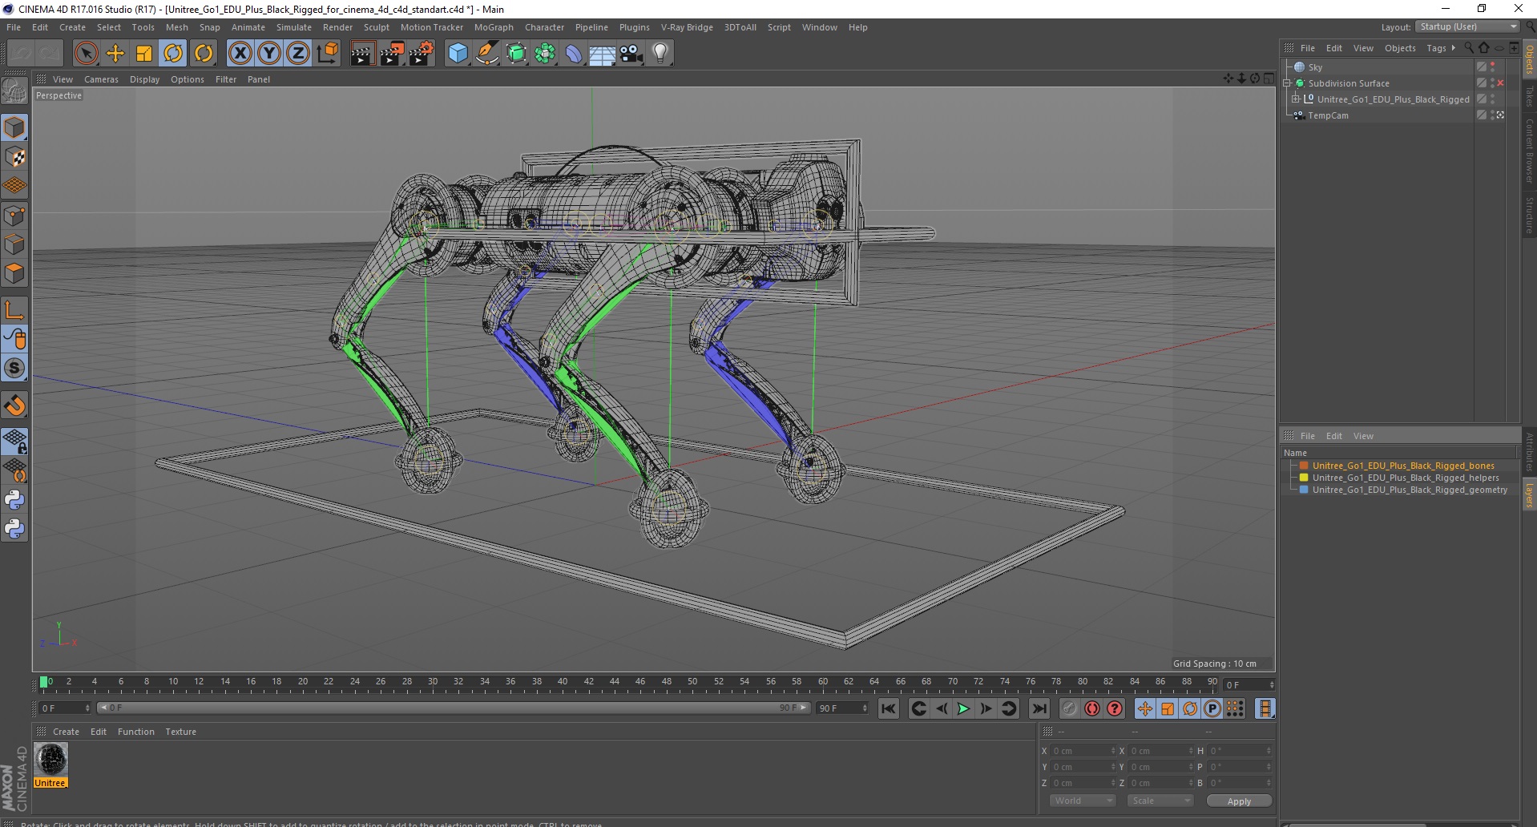Add a Camera object

click(x=631, y=54)
